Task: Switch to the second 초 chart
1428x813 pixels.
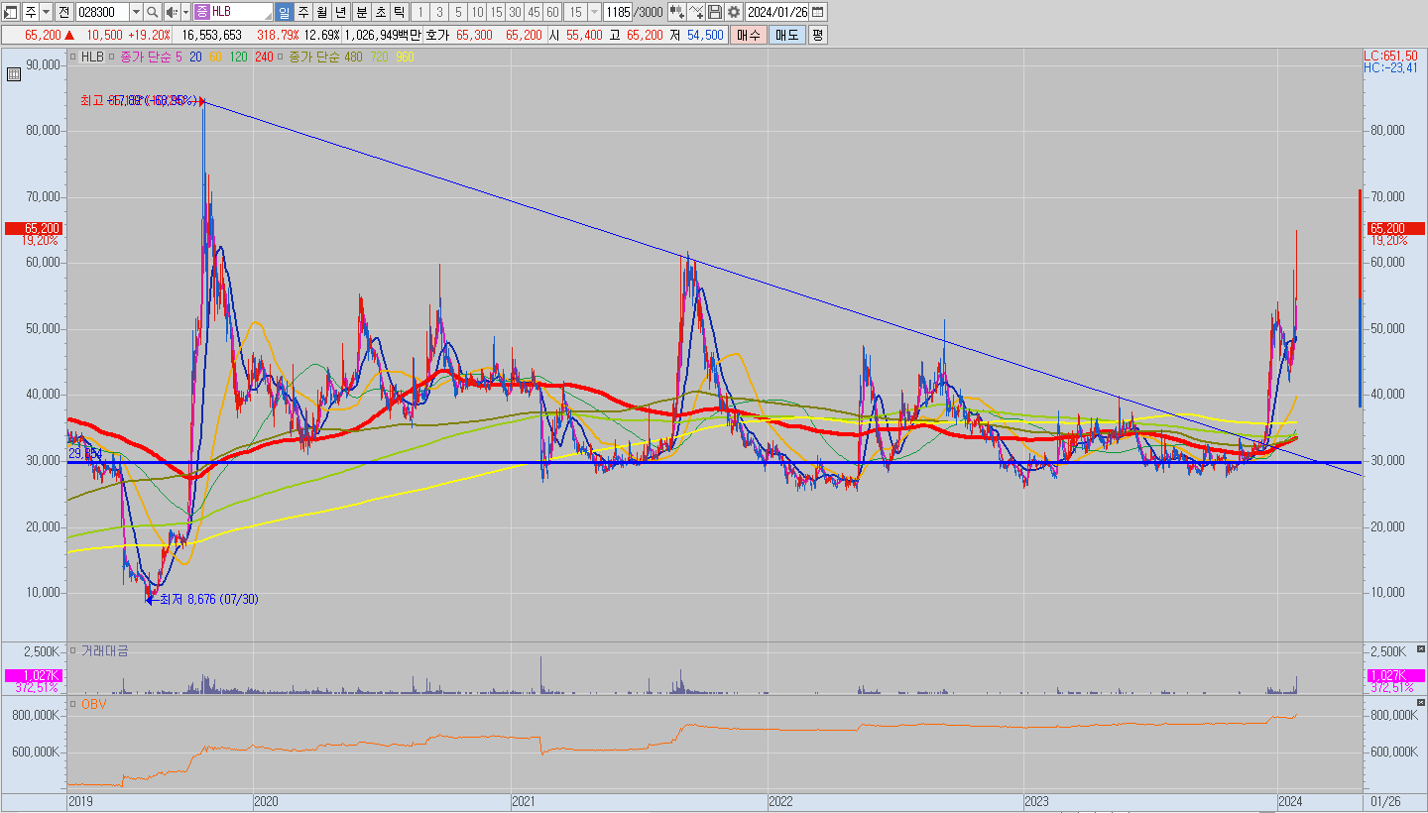Action: [x=379, y=12]
